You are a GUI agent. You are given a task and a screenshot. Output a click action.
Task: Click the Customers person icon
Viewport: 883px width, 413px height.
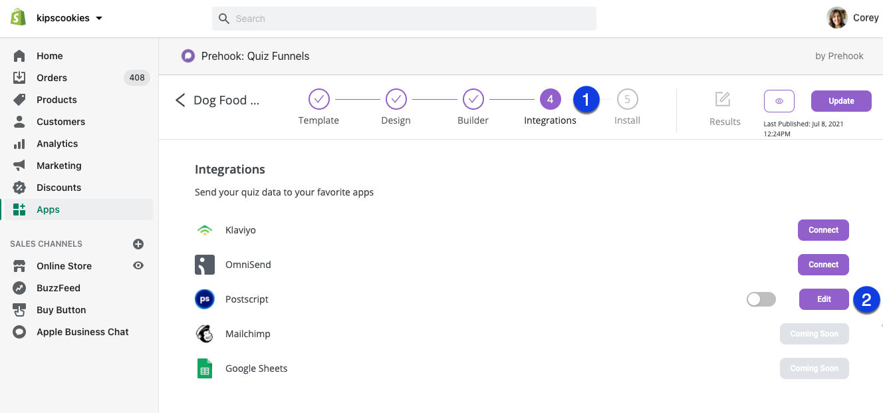[19, 122]
